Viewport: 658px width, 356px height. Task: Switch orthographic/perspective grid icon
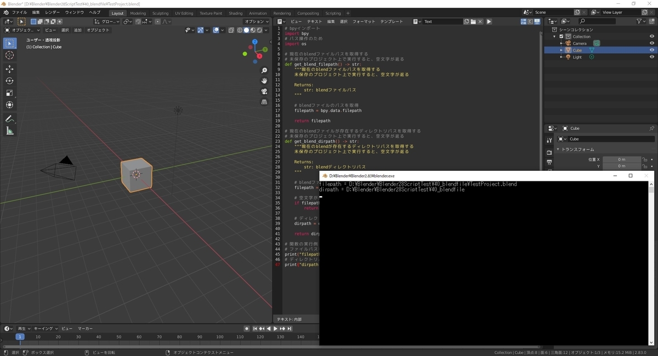click(x=264, y=102)
